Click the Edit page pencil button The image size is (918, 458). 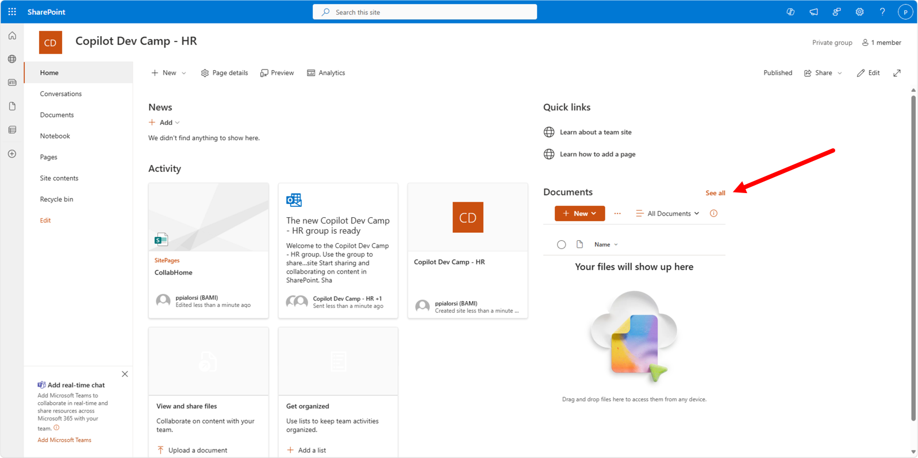[868, 73]
